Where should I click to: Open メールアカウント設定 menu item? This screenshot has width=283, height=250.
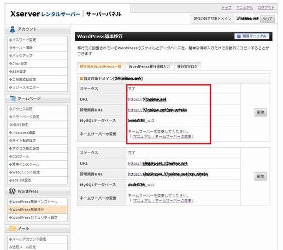[x=38, y=239]
